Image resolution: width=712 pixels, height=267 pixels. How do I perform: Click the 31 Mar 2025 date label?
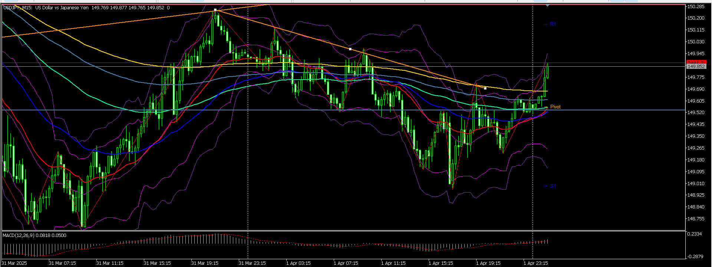[x=14, y=263]
